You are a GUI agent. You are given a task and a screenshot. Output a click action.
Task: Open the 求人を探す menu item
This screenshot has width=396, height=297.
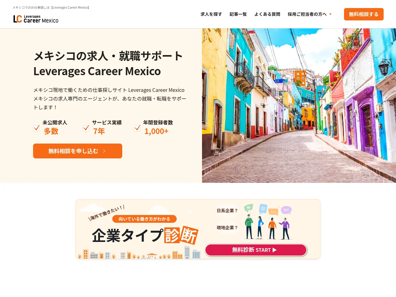[211, 14]
